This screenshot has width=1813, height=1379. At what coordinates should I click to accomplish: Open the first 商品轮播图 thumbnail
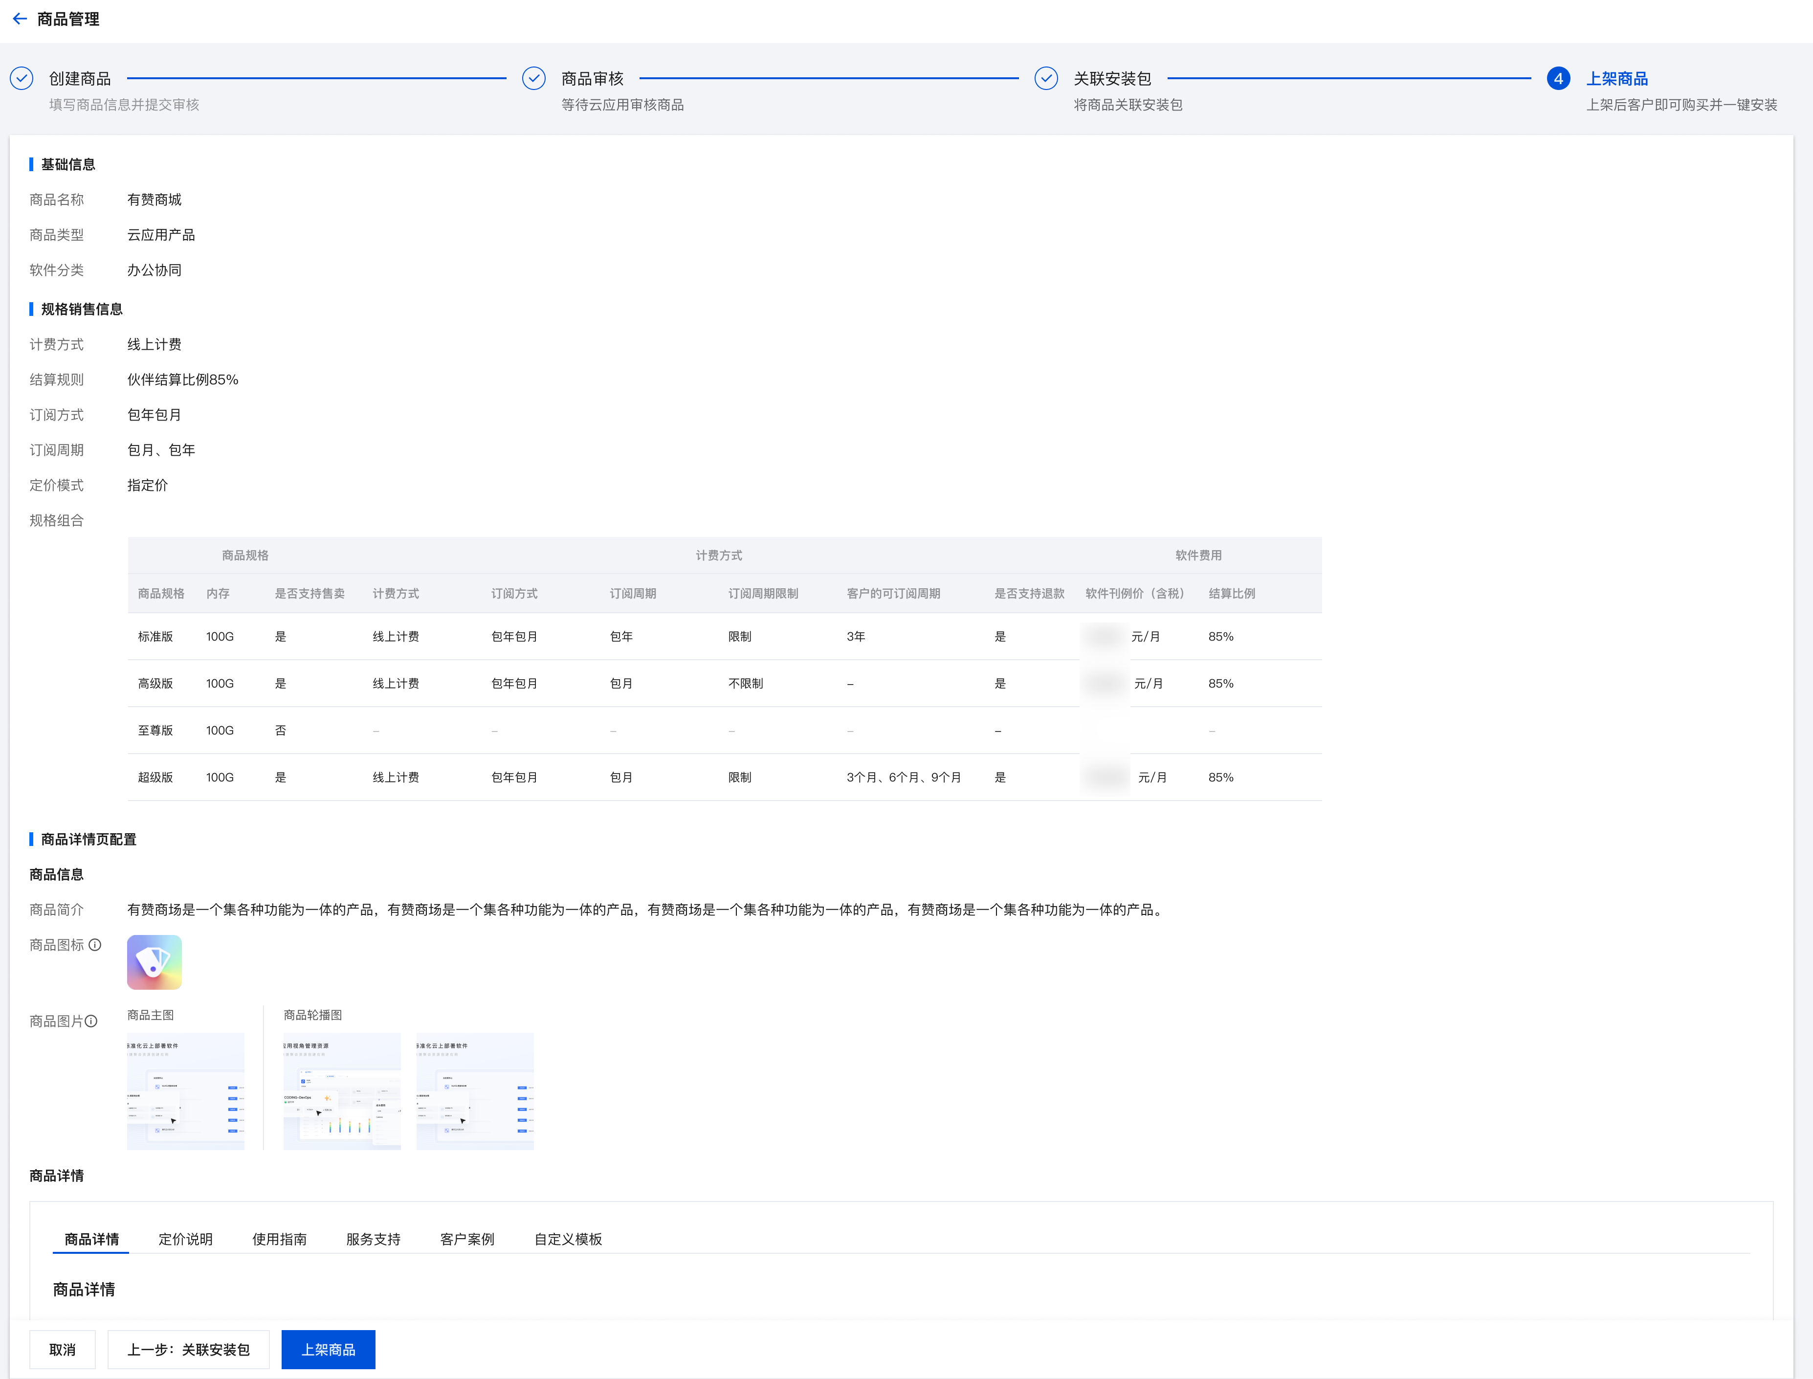(x=341, y=1091)
